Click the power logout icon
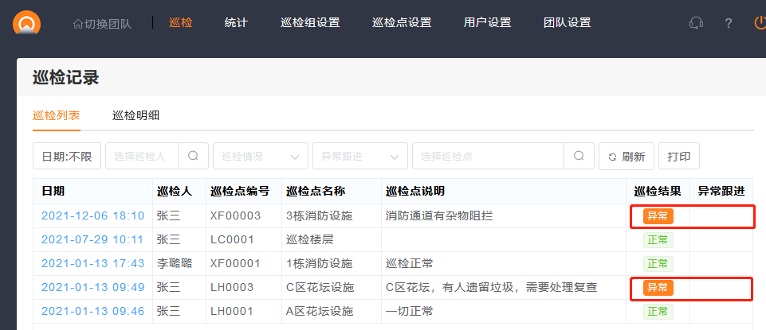The image size is (766, 330). coord(760,23)
